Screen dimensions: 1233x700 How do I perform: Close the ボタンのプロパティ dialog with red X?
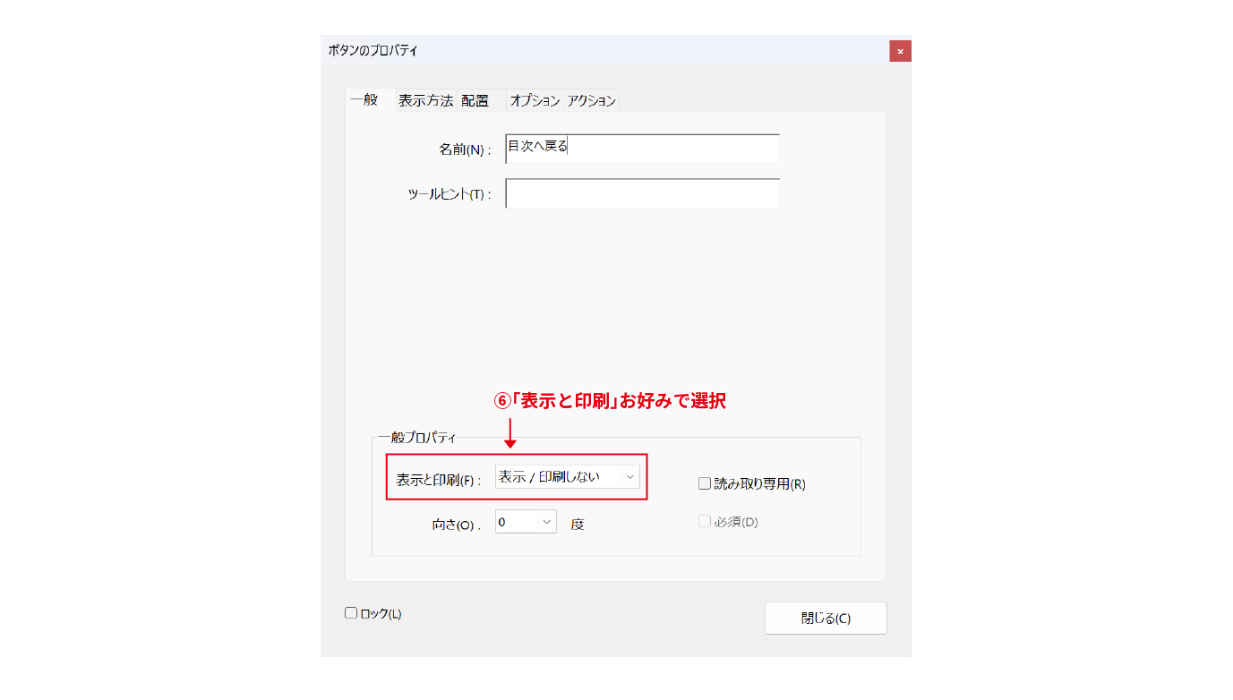[x=900, y=51]
